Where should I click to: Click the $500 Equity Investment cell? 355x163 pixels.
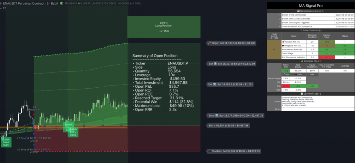312,71
